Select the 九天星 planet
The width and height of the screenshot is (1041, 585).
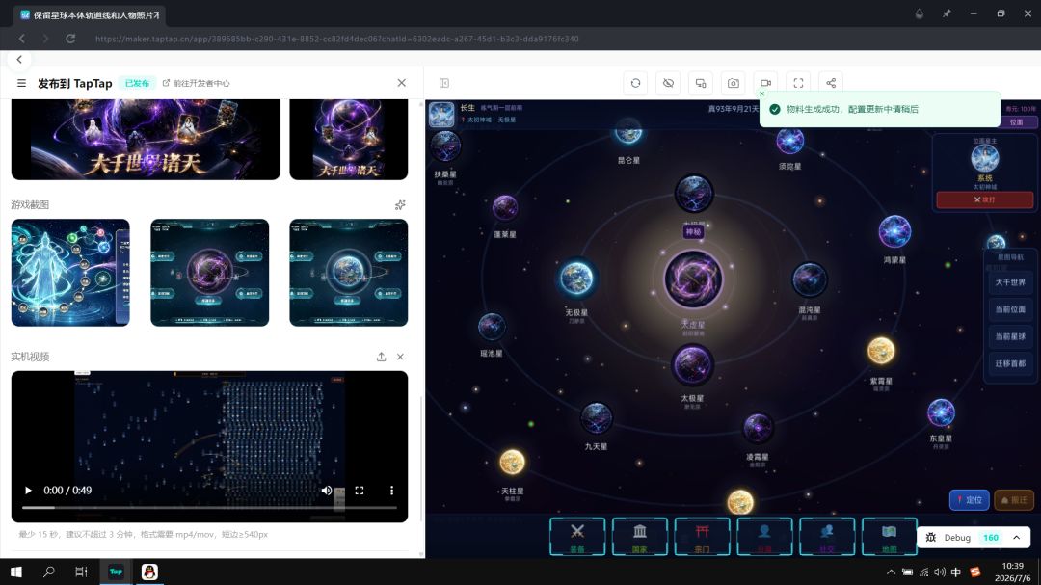[597, 418]
